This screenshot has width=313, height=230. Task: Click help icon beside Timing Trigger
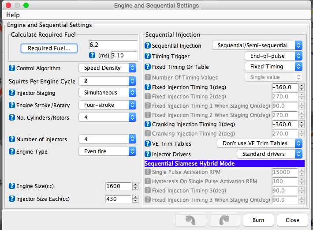point(148,57)
